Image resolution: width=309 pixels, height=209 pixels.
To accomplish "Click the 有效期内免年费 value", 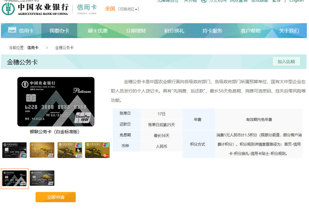I will click(x=259, y=119).
